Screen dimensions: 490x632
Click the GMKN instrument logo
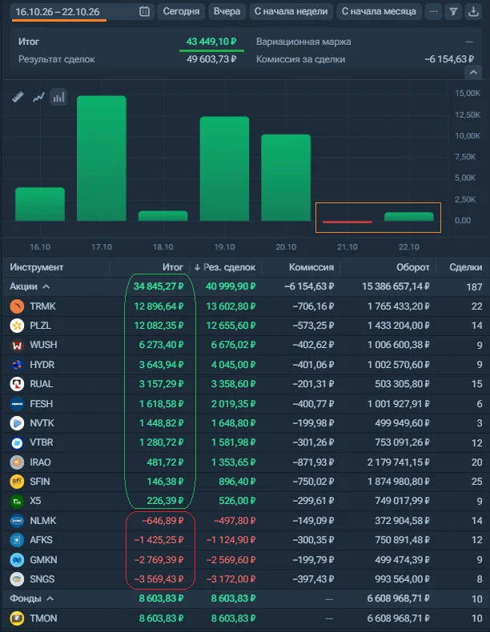click(x=17, y=560)
